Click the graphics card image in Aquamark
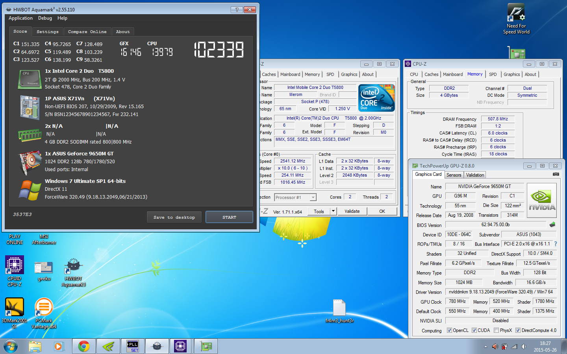Screen dimensions: 567x354 30,162
